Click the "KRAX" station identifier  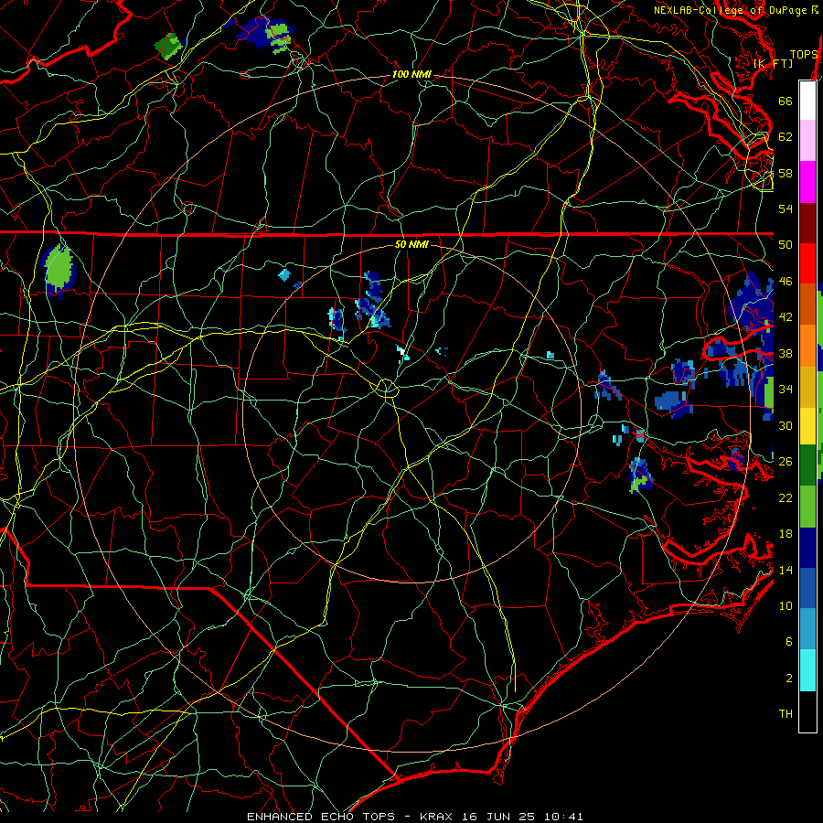pos(437,817)
